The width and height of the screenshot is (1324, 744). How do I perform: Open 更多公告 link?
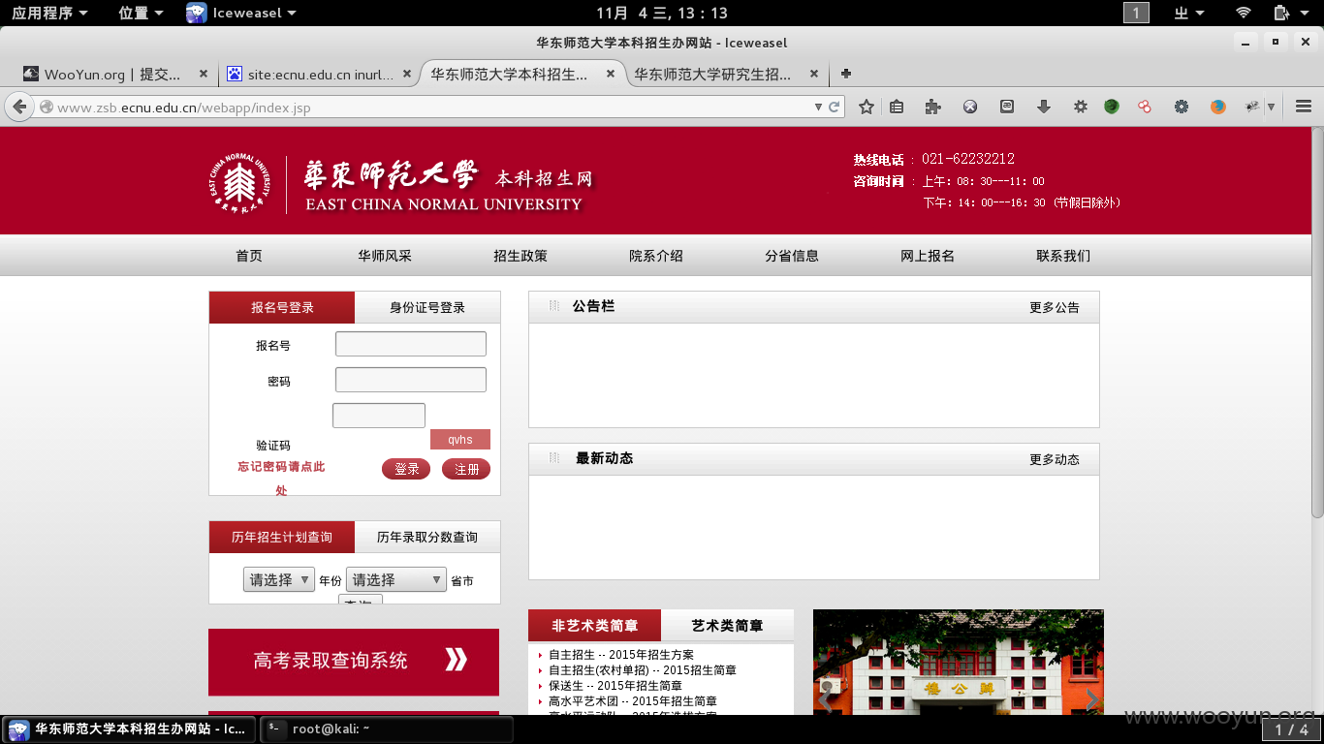(1055, 307)
